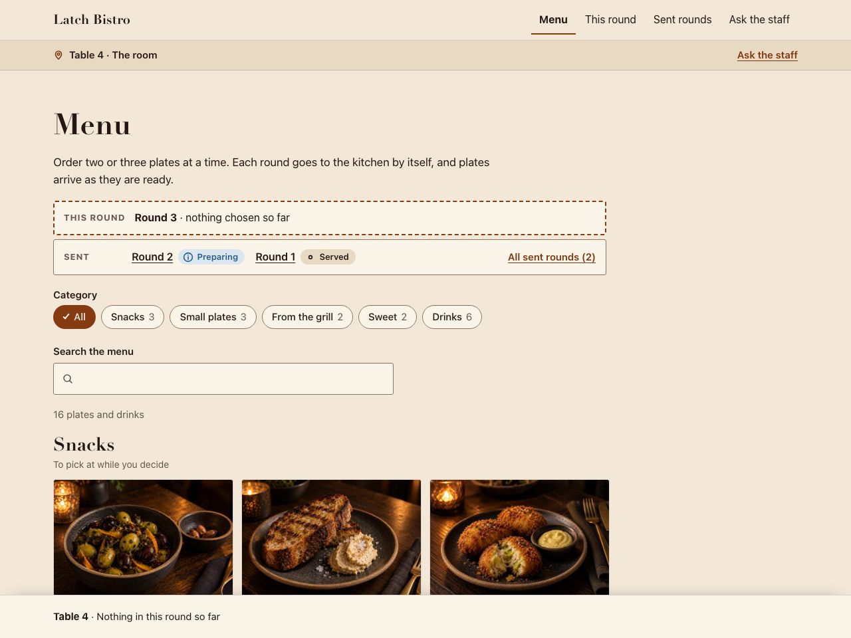
Task: Focus the Search the menu field
Action: [223, 379]
